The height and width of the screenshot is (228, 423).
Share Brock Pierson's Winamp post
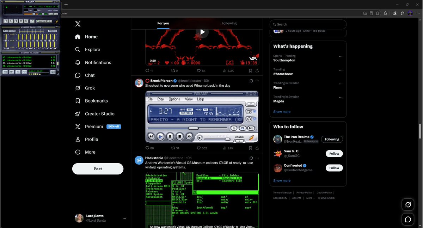pos(257,148)
